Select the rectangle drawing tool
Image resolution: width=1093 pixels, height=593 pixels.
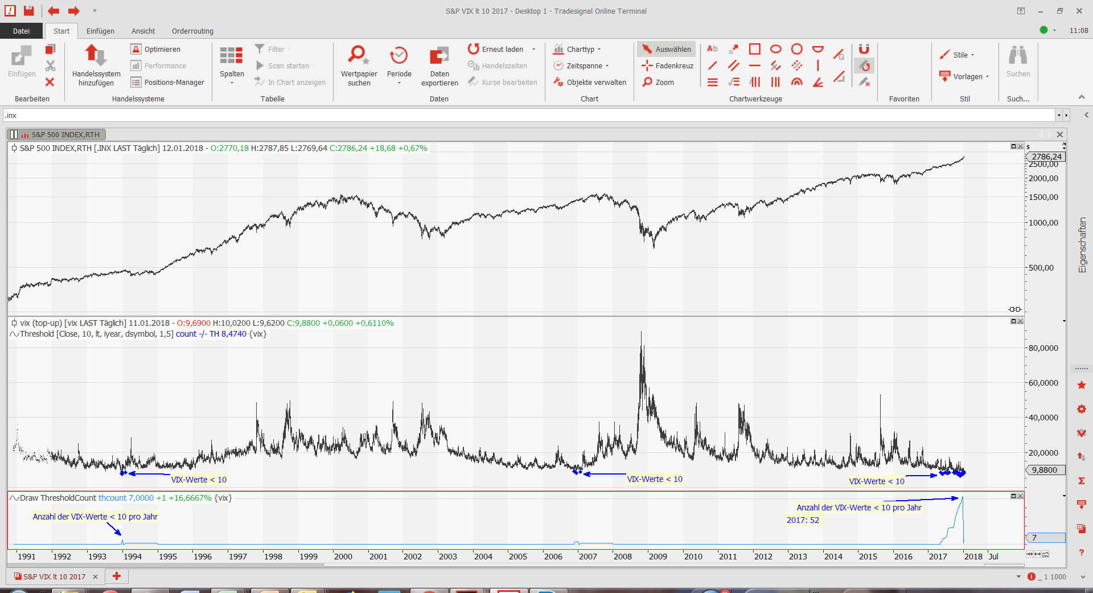coord(754,49)
